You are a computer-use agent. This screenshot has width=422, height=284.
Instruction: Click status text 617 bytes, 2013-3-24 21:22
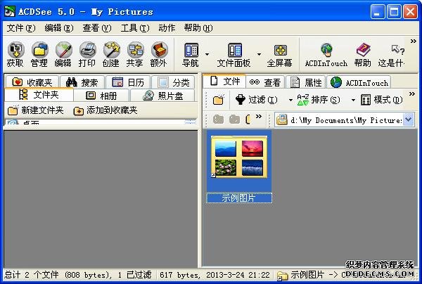[x=215, y=275]
